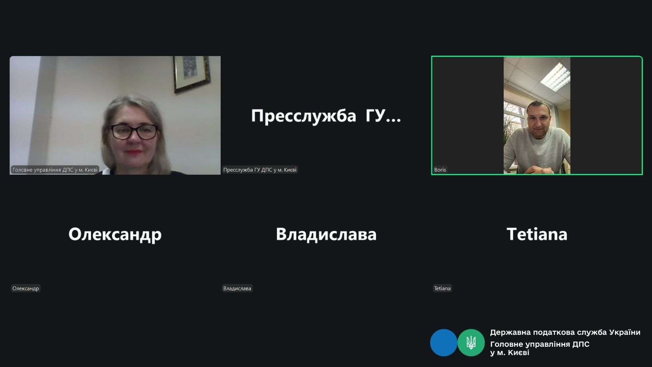Click the small Tetiana name tag

(442, 288)
